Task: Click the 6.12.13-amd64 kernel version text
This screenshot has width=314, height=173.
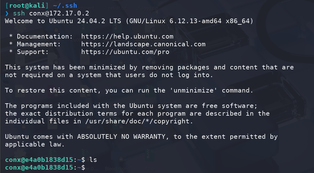Action: click(x=195, y=21)
